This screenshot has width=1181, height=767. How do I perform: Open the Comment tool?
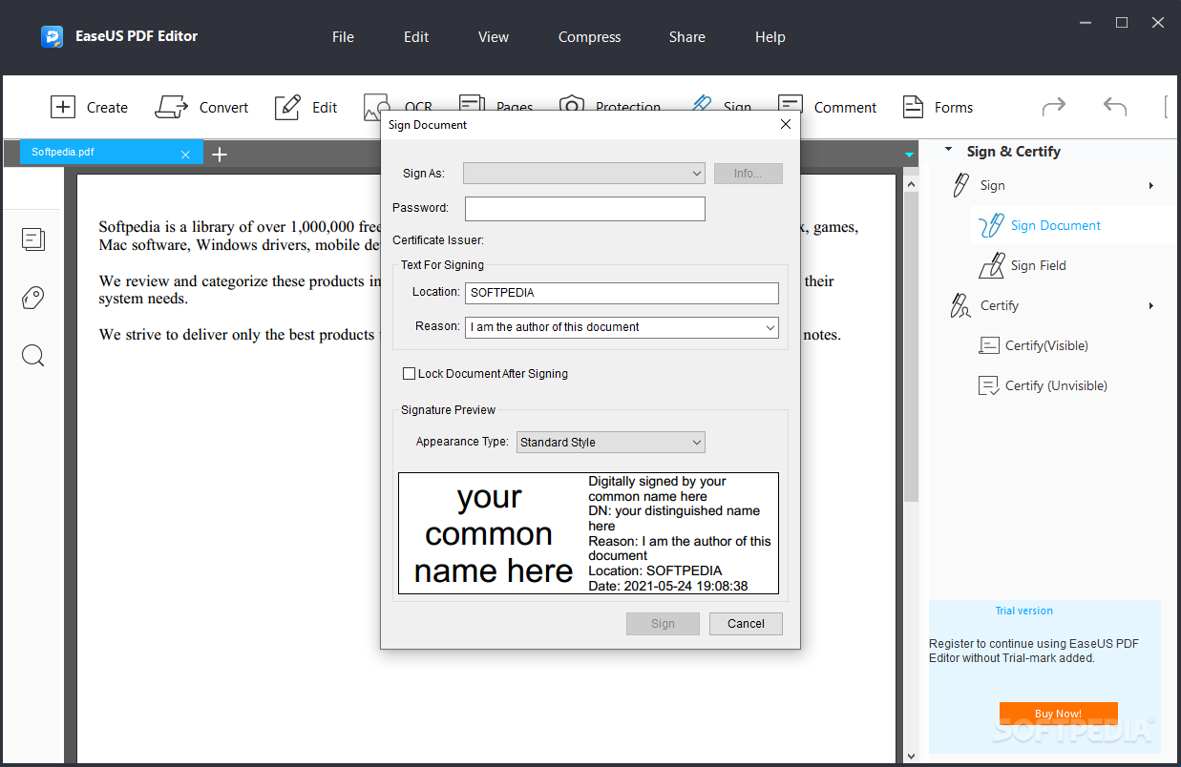pos(827,107)
